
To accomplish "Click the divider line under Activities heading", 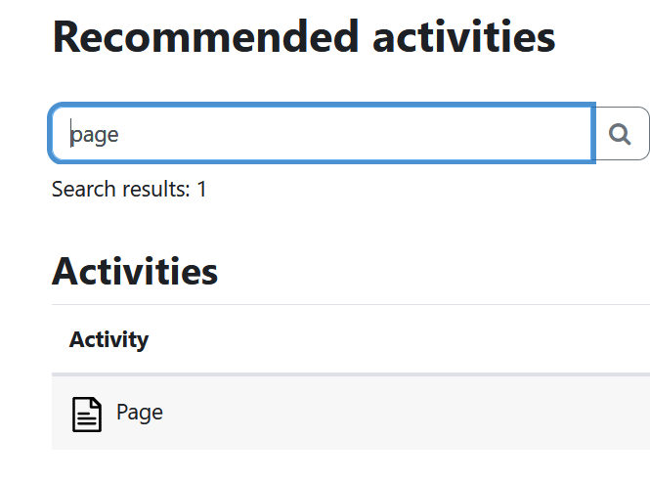I will (351, 304).
